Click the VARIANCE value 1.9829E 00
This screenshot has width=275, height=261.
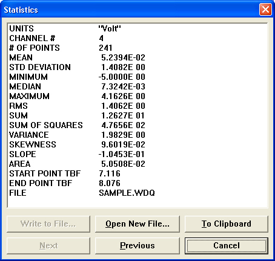(123, 135)
